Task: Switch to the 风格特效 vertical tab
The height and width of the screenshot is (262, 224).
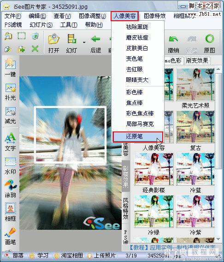Action: [126, 208]
